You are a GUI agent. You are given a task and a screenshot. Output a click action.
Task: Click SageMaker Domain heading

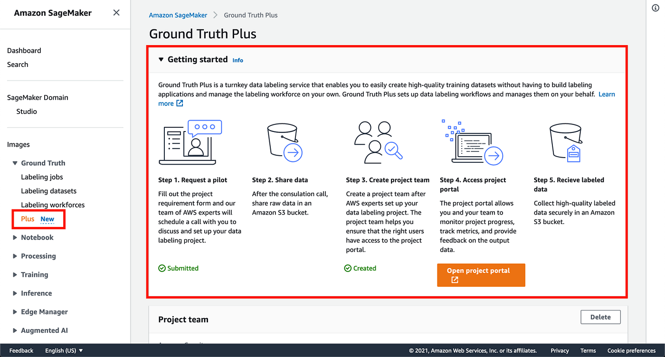[x=38, y=97]
